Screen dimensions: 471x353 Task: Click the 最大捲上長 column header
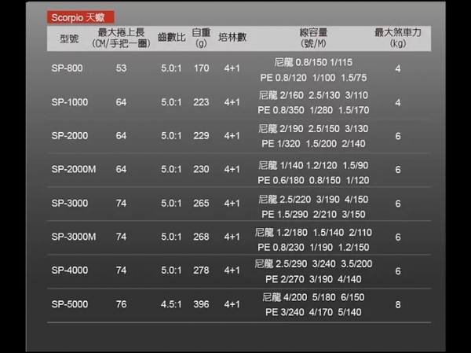pos(120,38)
